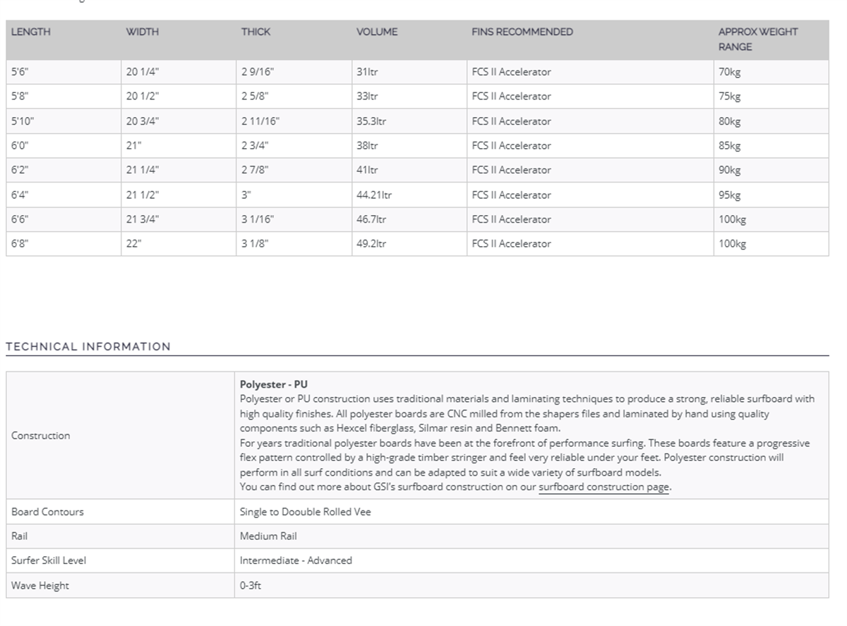Select the Intermediate - Advanced skill level

coord(296,560)
